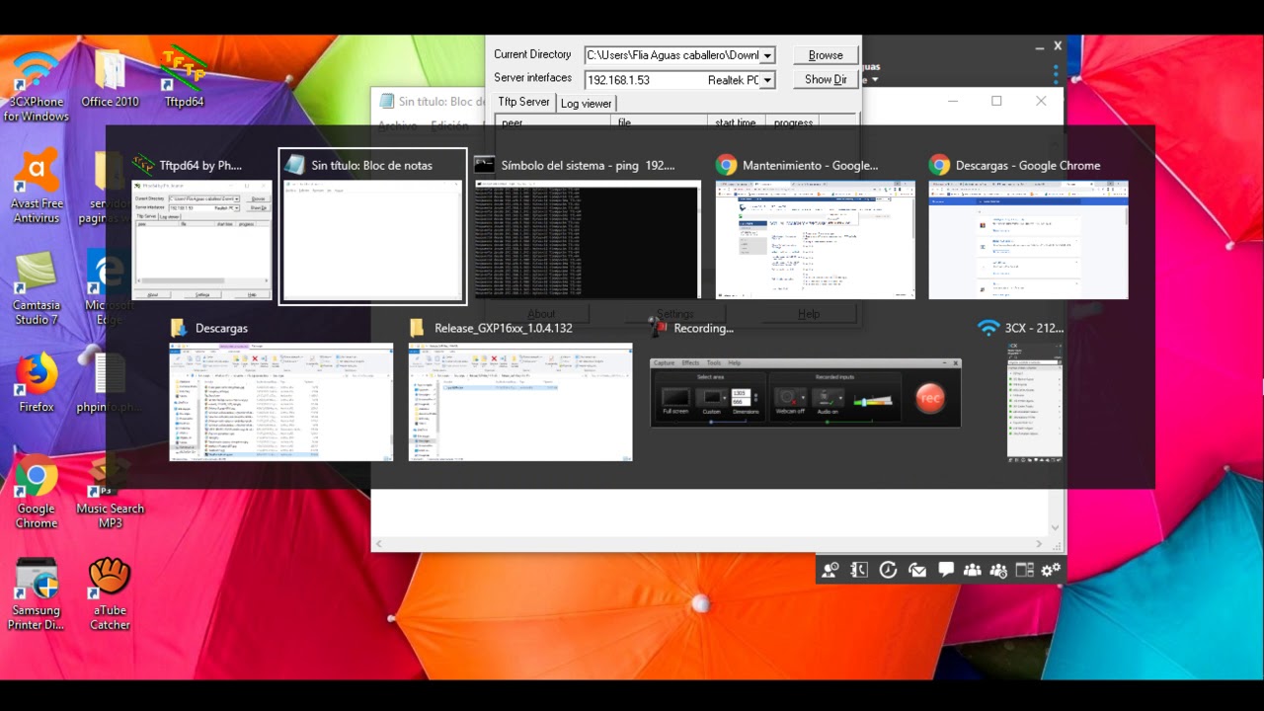Open Avast Free Antivirus shortcut
The image size is (1264, 711).
[x=37, y=186]
